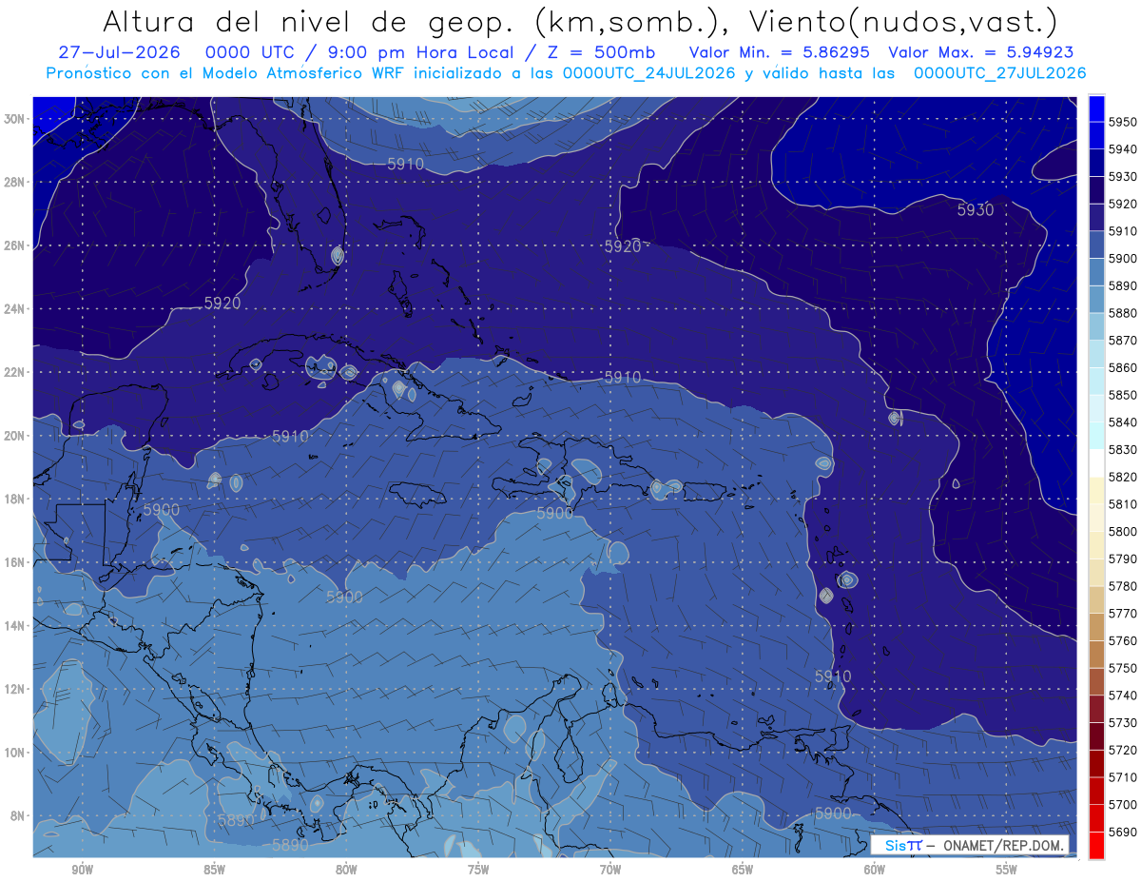Viewport: 1141px width, 882px height.
Task: Click the 5760 value on the color scale
Action: [x=1122, y=640]
